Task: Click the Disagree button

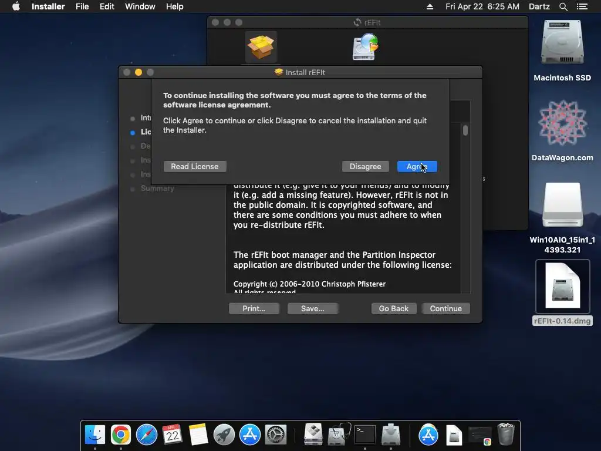Action: 365,166
